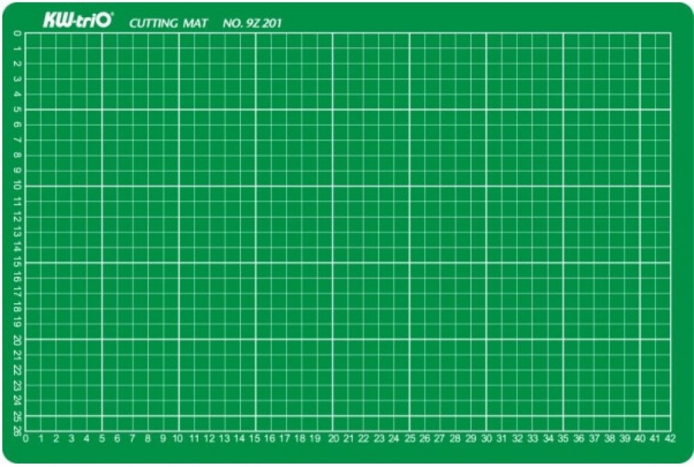Select number 5 on the left ruler
Screen dimensions: 694x467
click(17, 110)
